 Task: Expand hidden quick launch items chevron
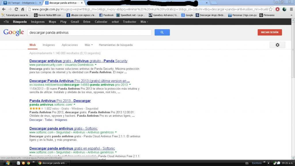tap(33, 162)
